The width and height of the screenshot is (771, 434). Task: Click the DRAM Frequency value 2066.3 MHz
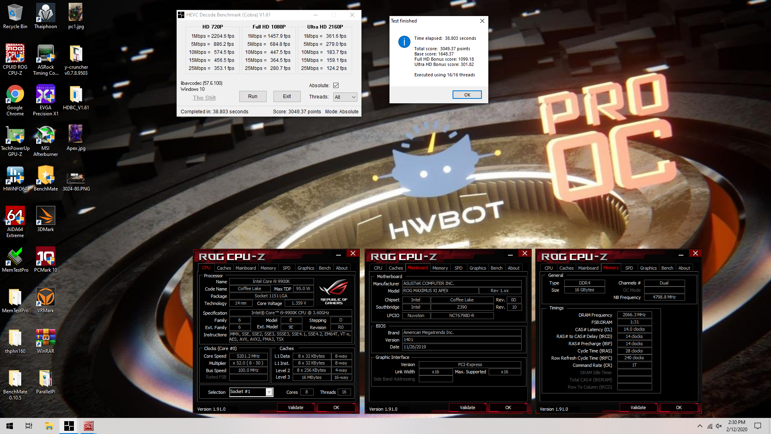point(634,315)
